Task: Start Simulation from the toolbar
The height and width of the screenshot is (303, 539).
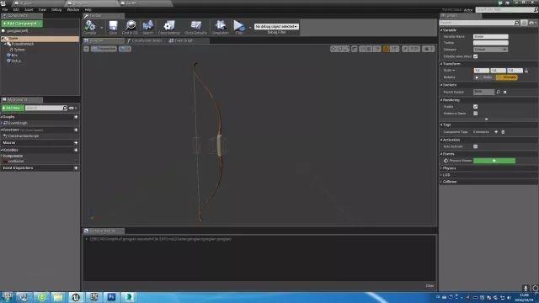Action: click(221, 27)
